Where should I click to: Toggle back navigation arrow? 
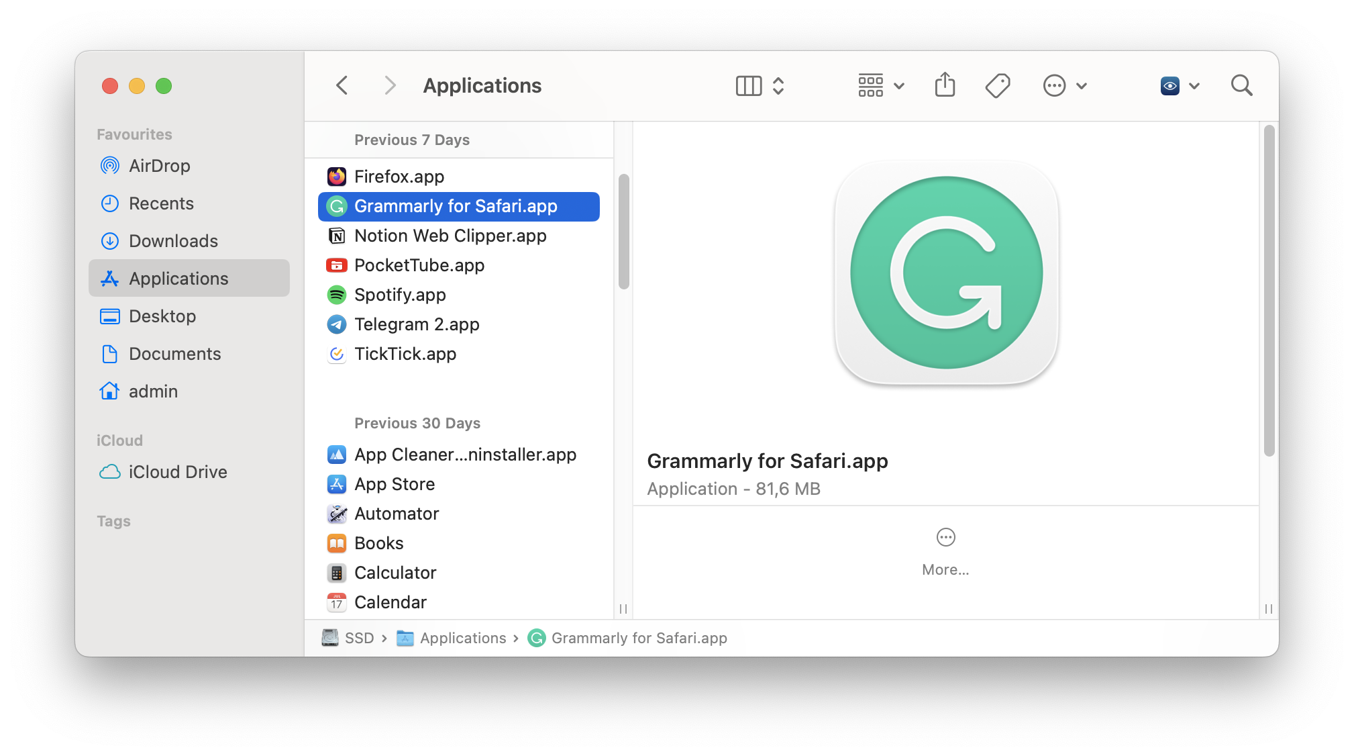click(x=342, y=86)
